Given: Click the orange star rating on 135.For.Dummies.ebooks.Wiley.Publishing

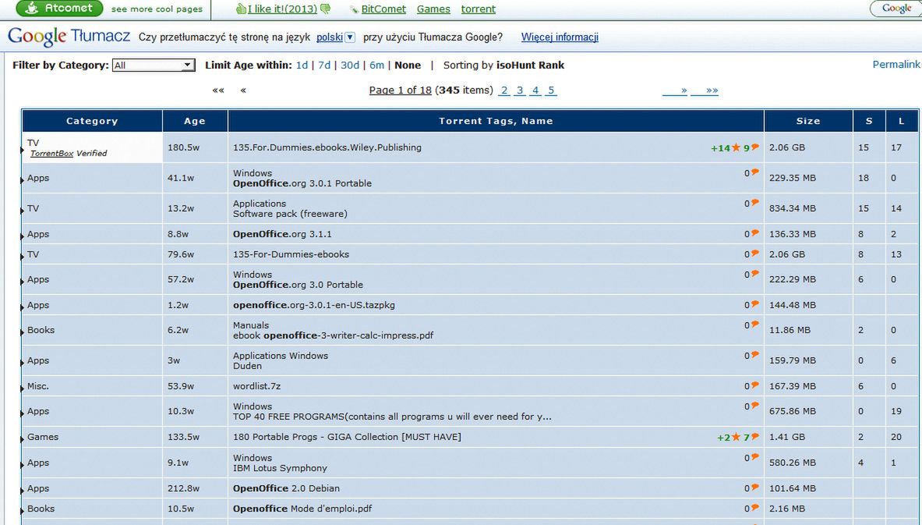Looking at the screenshot, I should point(736,147).
